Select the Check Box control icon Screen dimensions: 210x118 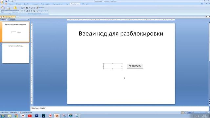(x=22, y=11)
